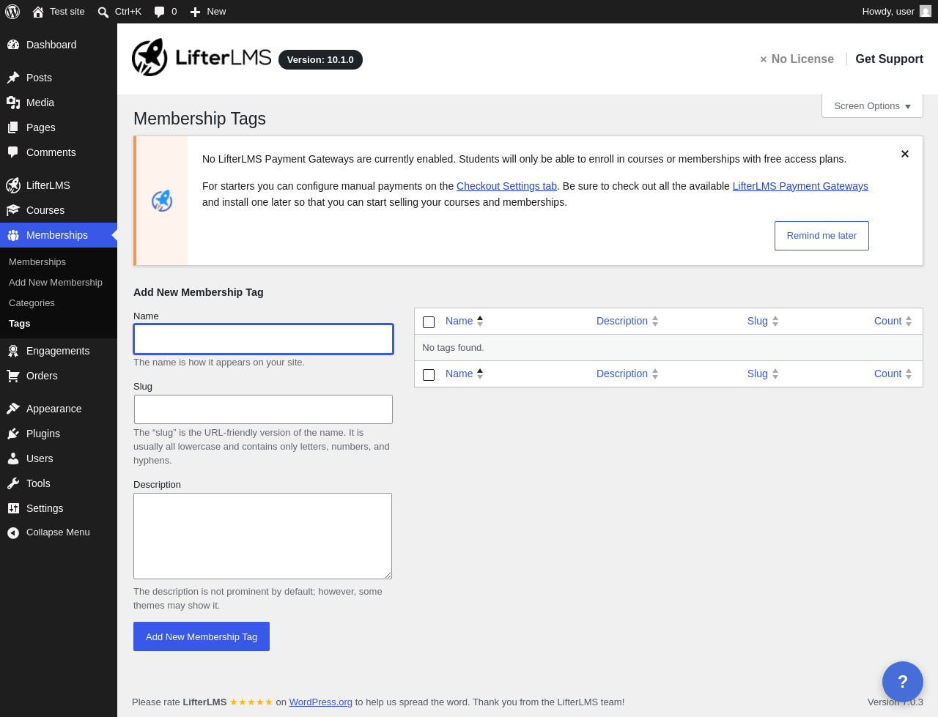Sort tags by Name in header
This screenshot has width=938, height=717.
465,321
